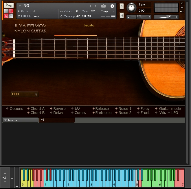191x189 pixels.
Task: Play the blue key labeled 3
Action: click(91, 183)
